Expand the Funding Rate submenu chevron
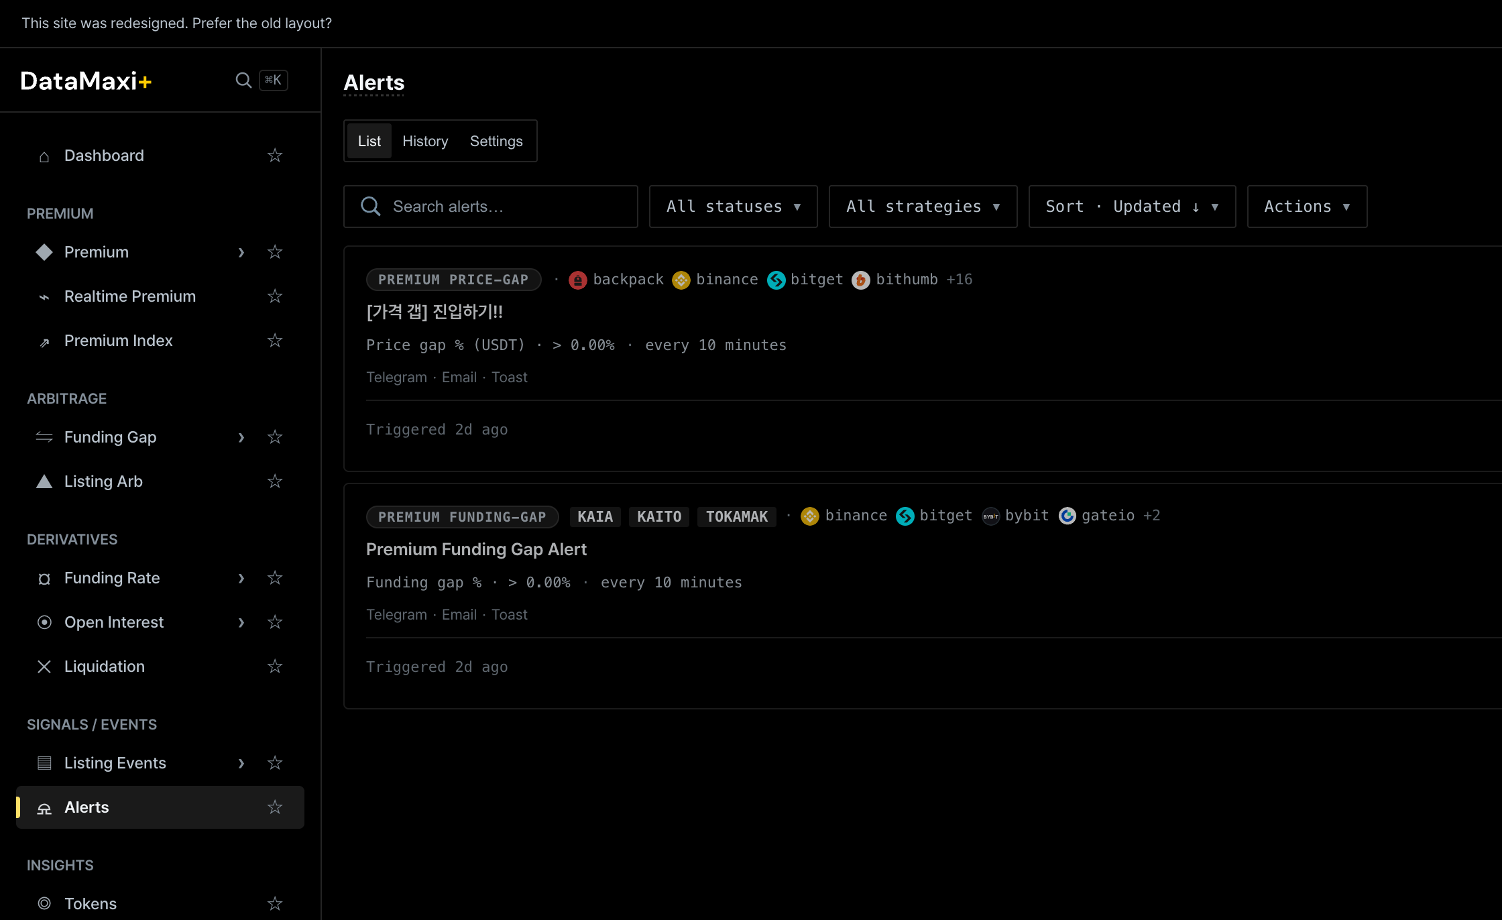The height and width of the screenshot is (920, 1502). 241,578
